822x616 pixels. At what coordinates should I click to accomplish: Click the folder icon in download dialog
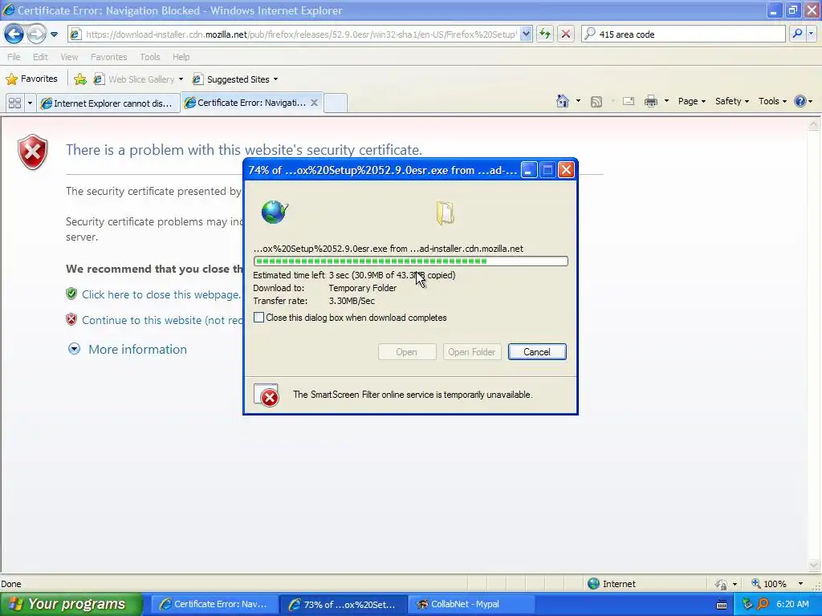point(445,213)
